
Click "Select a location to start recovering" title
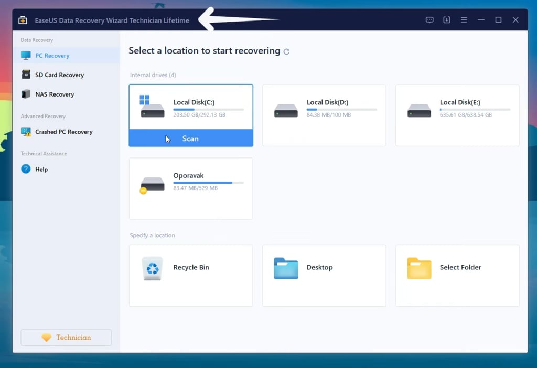pyautogui.click(x=205, y=51)
